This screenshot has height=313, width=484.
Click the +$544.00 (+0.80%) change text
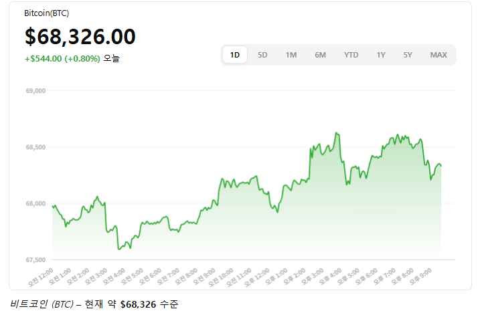[62, 58]
